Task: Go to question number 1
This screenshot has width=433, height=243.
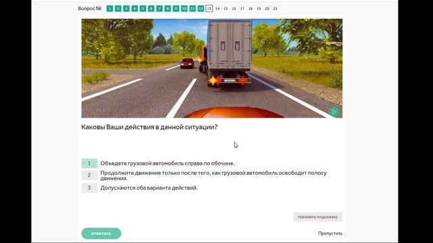Action: (110, 9)
